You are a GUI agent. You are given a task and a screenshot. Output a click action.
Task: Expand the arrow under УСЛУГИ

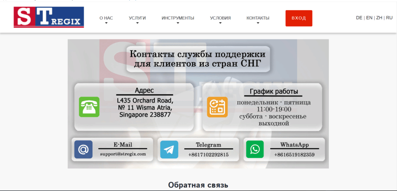click(x=138, y=23)
